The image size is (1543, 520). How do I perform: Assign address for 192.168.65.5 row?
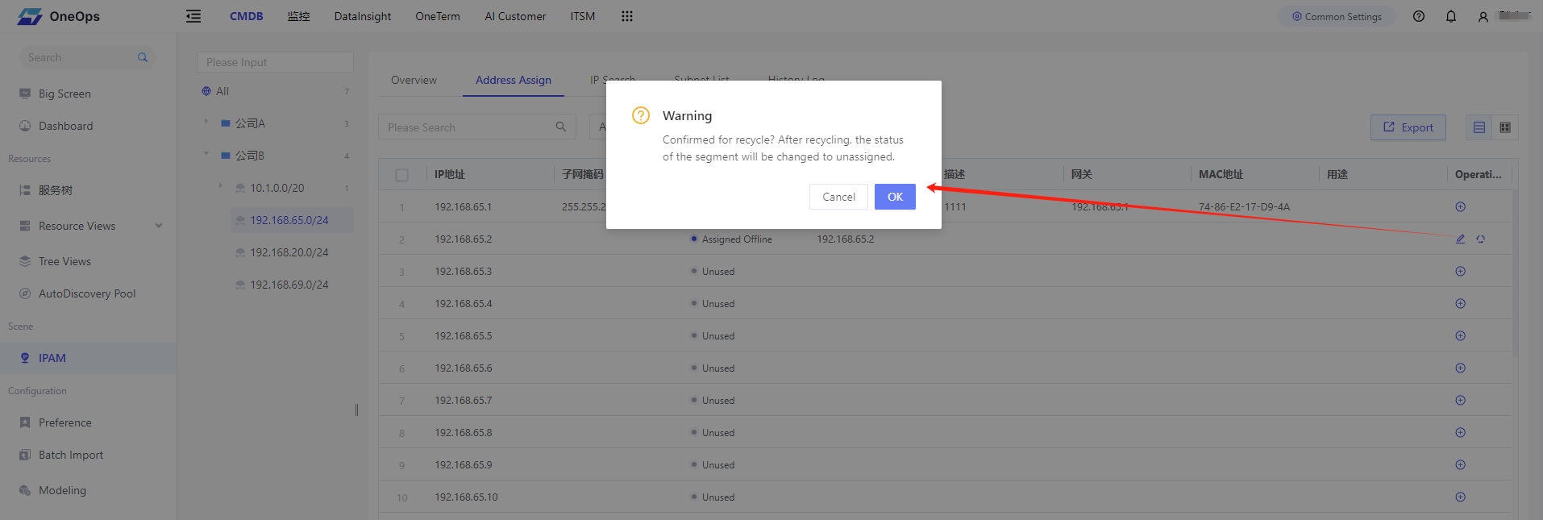(x=1460, y=336)
